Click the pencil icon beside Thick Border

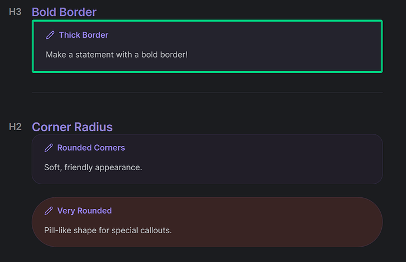(50, 35)
